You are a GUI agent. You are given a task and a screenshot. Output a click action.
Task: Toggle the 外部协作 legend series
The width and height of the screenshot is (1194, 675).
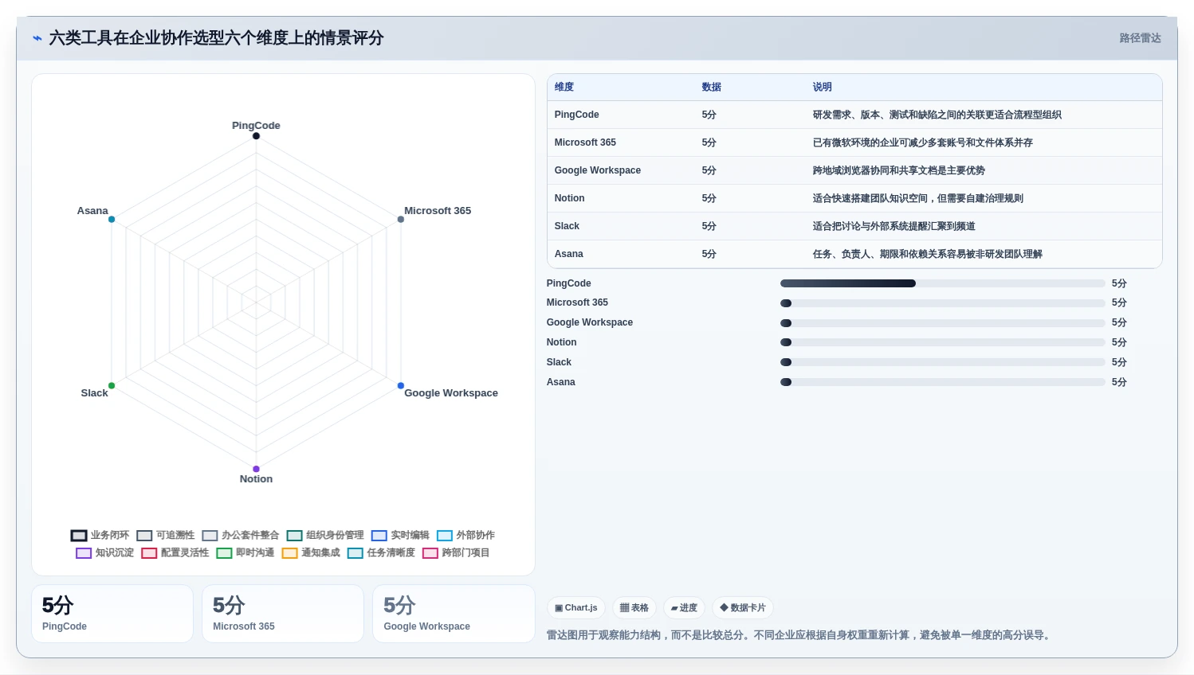(x=465, y=536)
